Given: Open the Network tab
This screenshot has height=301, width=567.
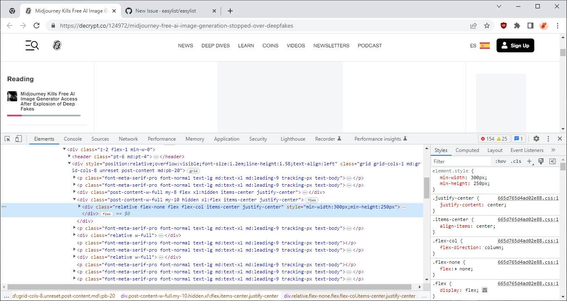Looking at the screenshot, I should point(128,139).
